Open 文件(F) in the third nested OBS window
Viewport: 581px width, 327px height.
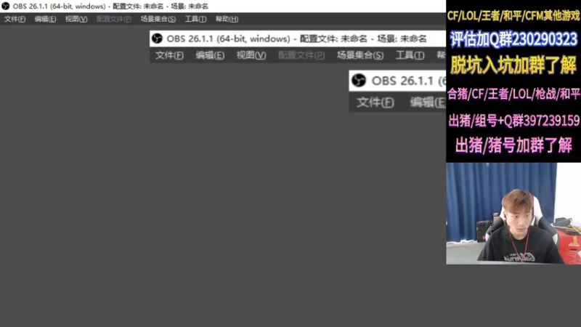pos(375,102)
